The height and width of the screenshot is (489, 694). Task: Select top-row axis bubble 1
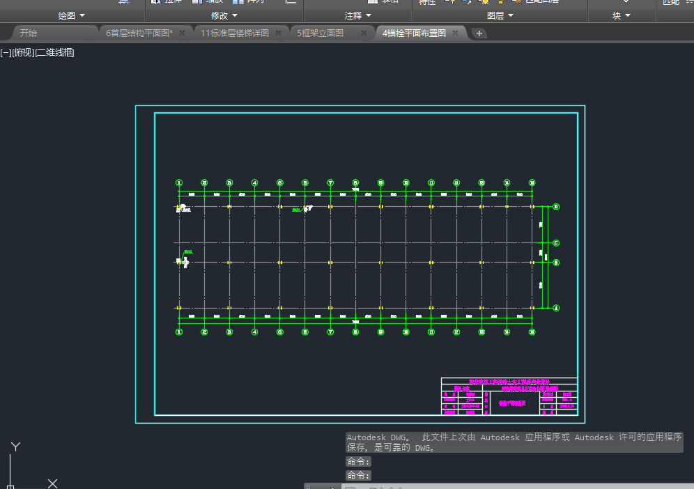pyautogui.click(x=179, y=183)
